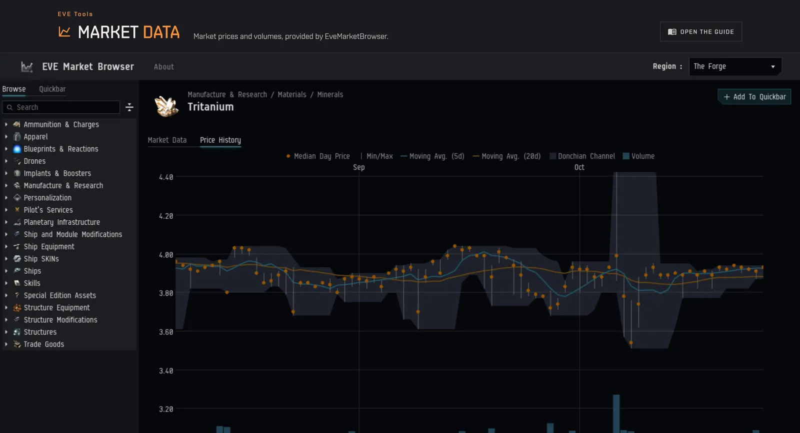Toggle the Min/Max legend series

[376, 156]
